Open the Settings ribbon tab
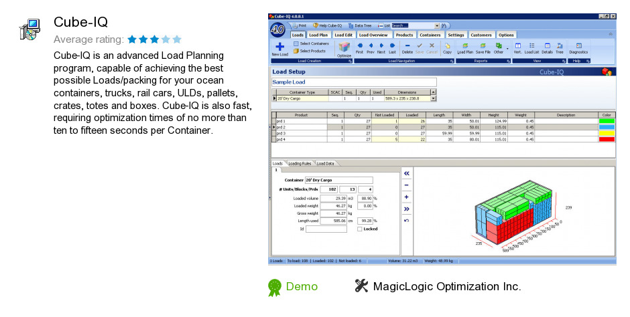 (456, 35)
